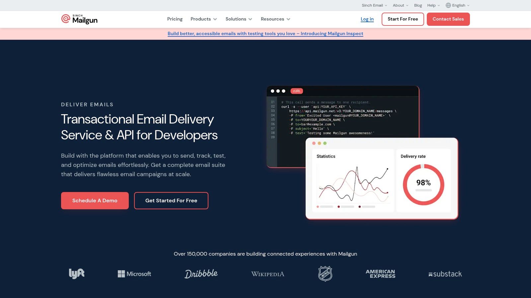
Task: Expand the Solutions menu
Action: 239,19
